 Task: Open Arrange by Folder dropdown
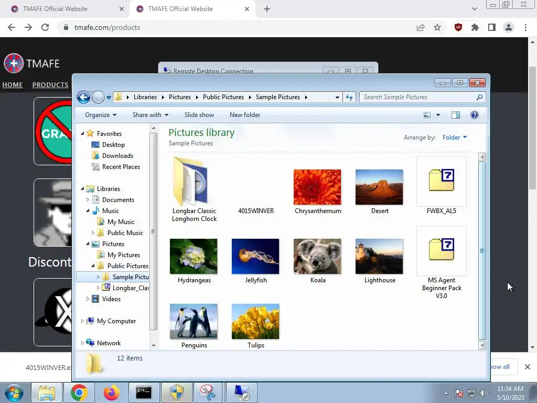pyautogui.click(x=455, y=137)
